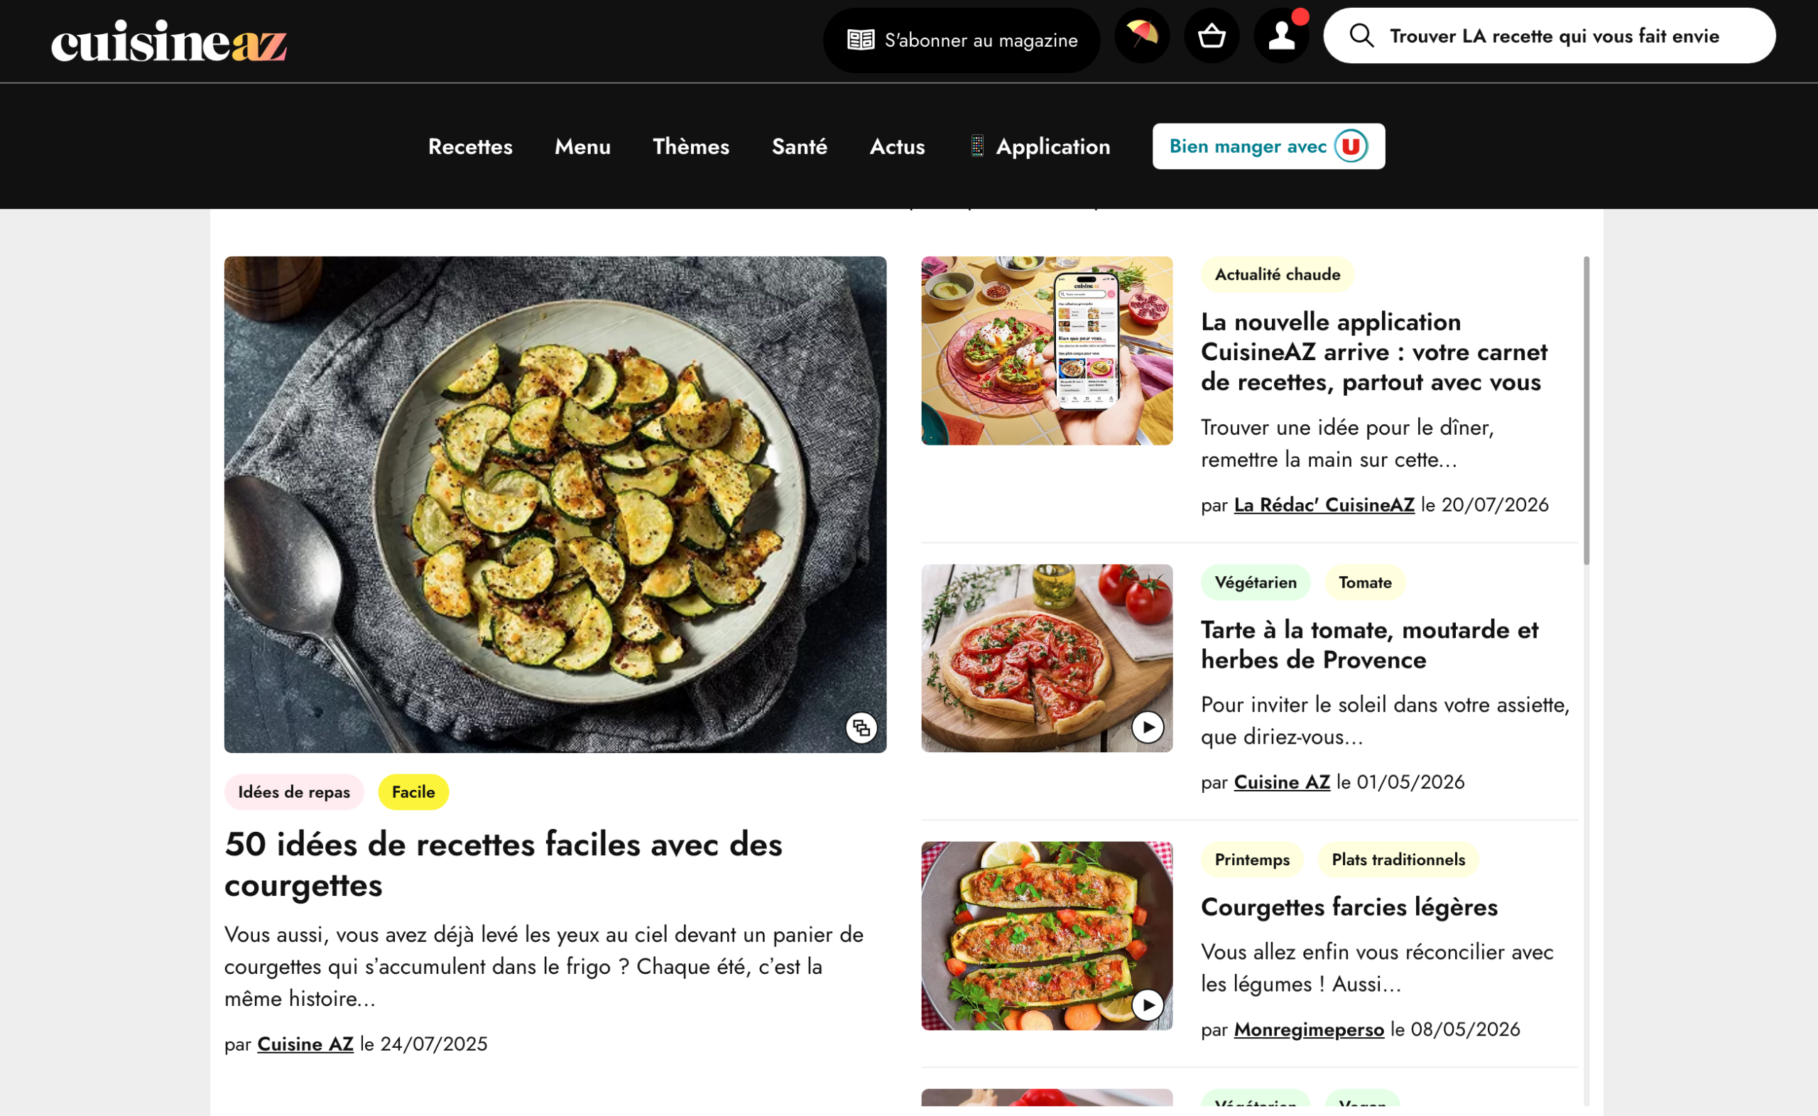This screenshot has height=1116, width=1818.
Task: Click the app phone thumbnail image
Action: pyautogui.click(x=1046, y=351)
